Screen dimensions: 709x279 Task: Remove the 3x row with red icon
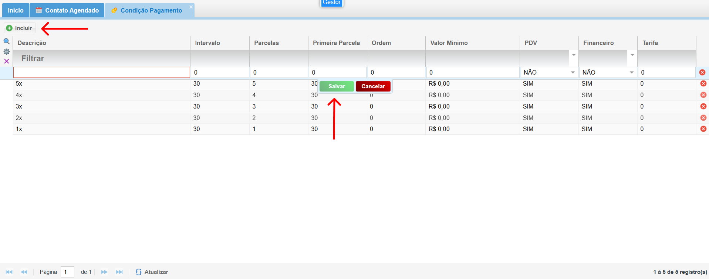[x=703, y=106]
